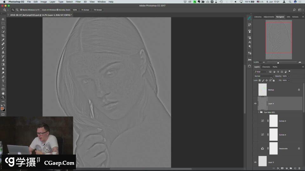This screenshot has width=305, height=171.
Task: Select the Lasso tool
Action: 3,28
